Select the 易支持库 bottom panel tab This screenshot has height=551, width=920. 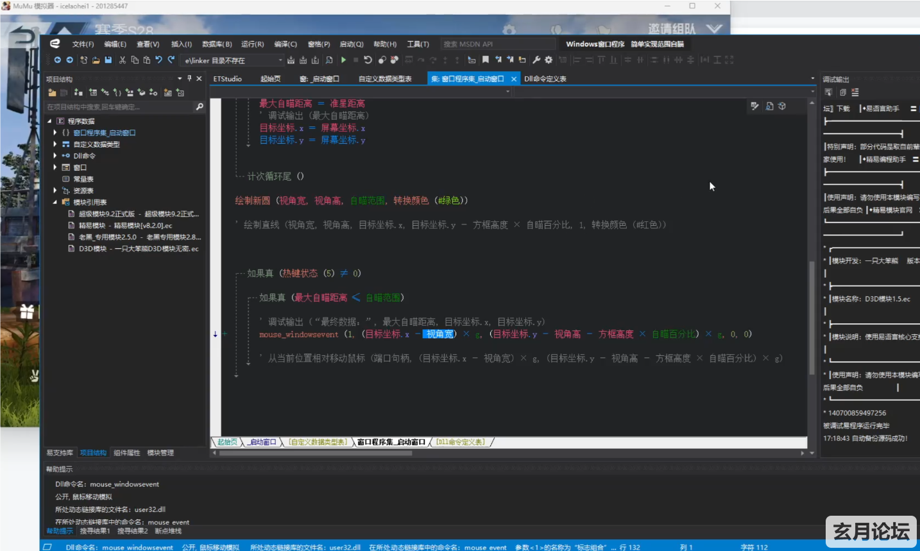pos(60,453)
